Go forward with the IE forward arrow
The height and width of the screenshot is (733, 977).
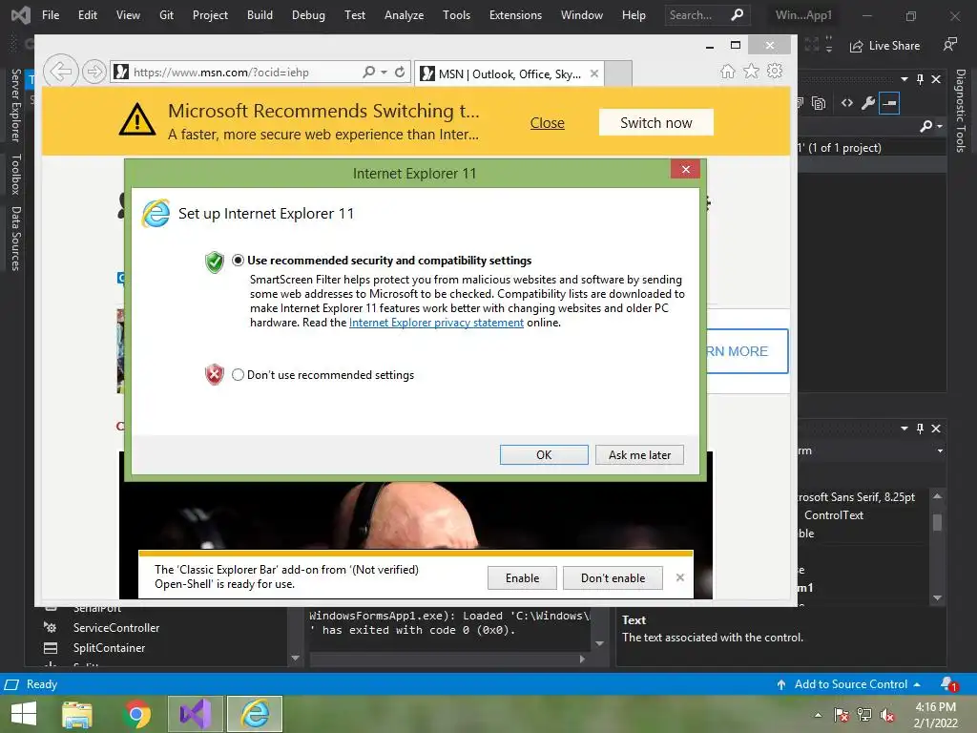coord(94,72)
